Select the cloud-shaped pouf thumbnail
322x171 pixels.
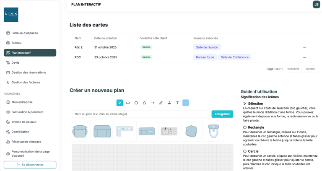click(191, 131)
